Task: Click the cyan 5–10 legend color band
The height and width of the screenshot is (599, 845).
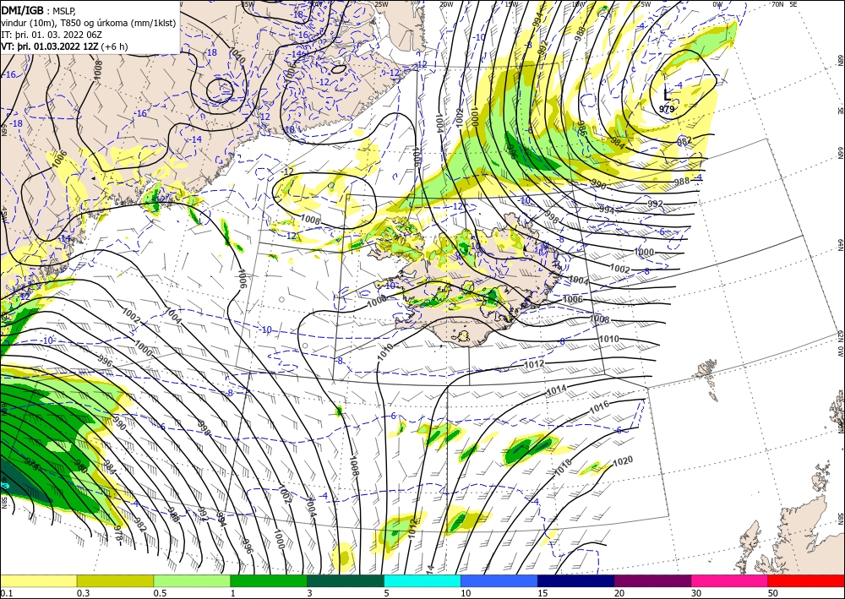Action: [422, 580]
